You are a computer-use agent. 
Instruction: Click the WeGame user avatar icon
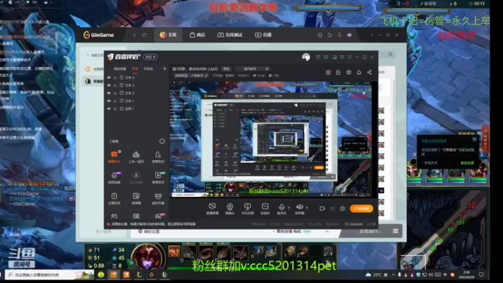tap(350, 35)
